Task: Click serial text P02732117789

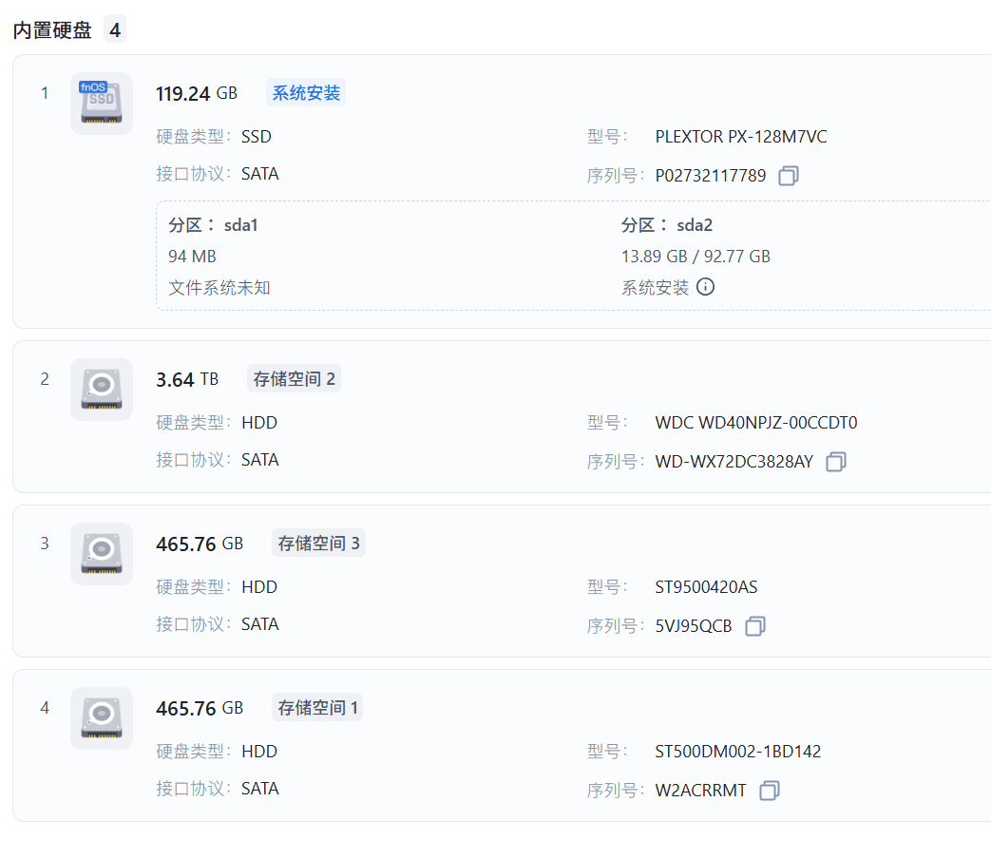Action: coord(711,175)
